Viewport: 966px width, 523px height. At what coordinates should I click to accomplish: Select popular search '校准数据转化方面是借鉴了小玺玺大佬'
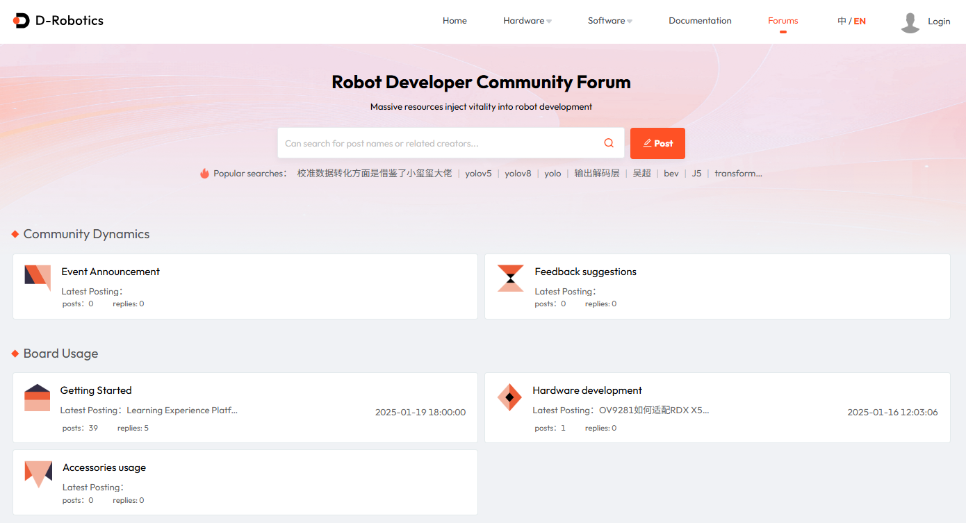375,174
